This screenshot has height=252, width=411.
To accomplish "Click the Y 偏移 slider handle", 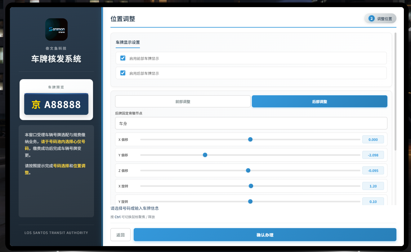I will pyautogui.click(x=205, y=155).
